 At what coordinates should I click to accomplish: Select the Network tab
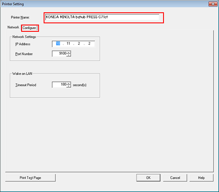(x=13, y=27)
